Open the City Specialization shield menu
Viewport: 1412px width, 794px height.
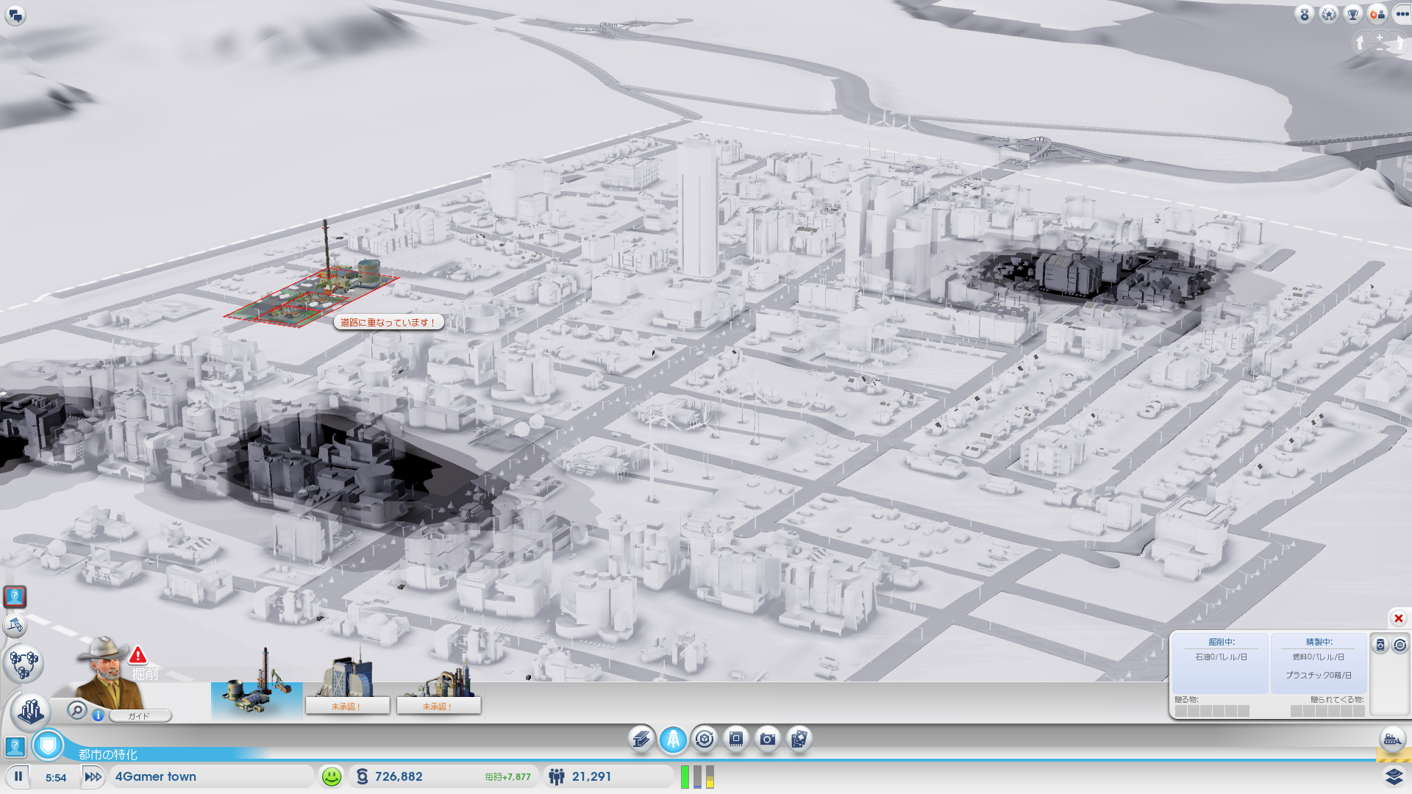pos(48,745)
